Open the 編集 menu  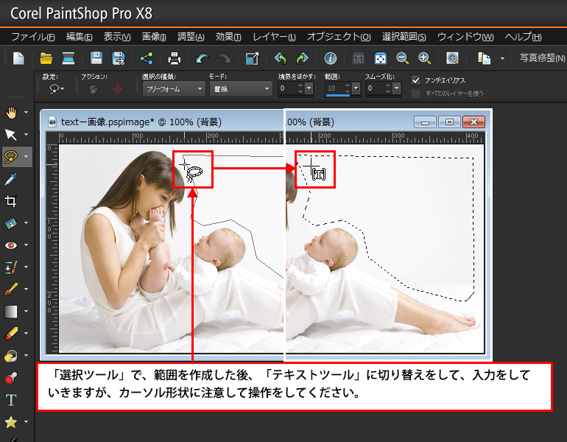tap(80, 37)
